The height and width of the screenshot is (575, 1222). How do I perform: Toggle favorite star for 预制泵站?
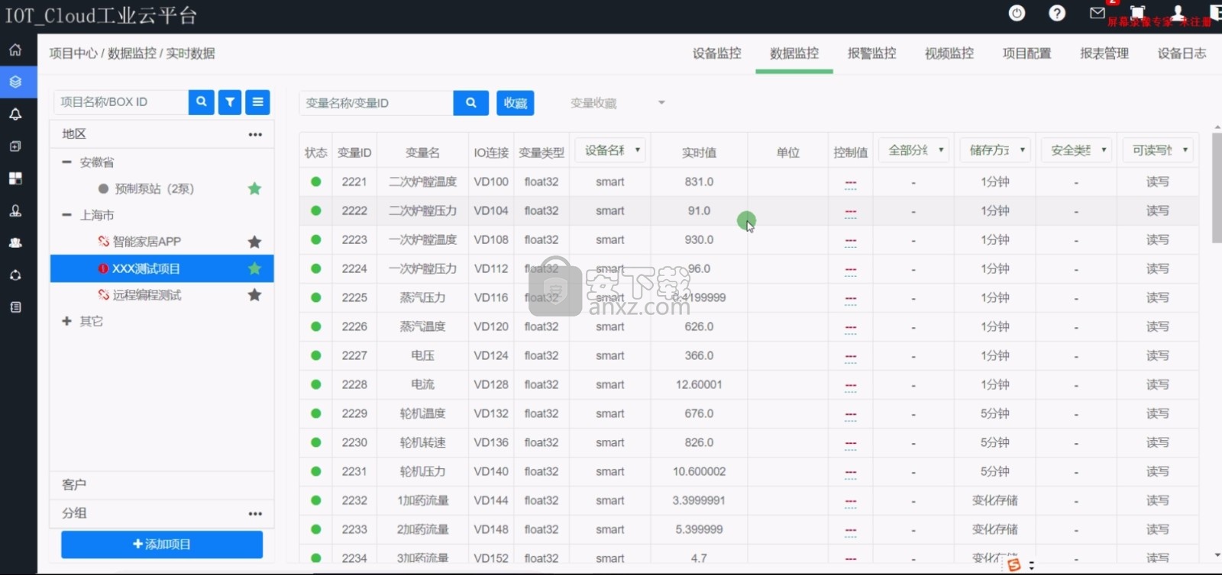coord(255,188)
